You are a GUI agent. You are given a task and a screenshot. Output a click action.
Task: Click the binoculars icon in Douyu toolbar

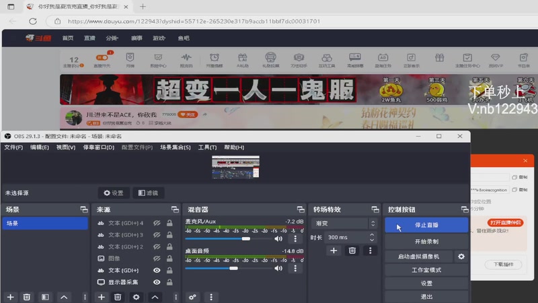point(327,57)
